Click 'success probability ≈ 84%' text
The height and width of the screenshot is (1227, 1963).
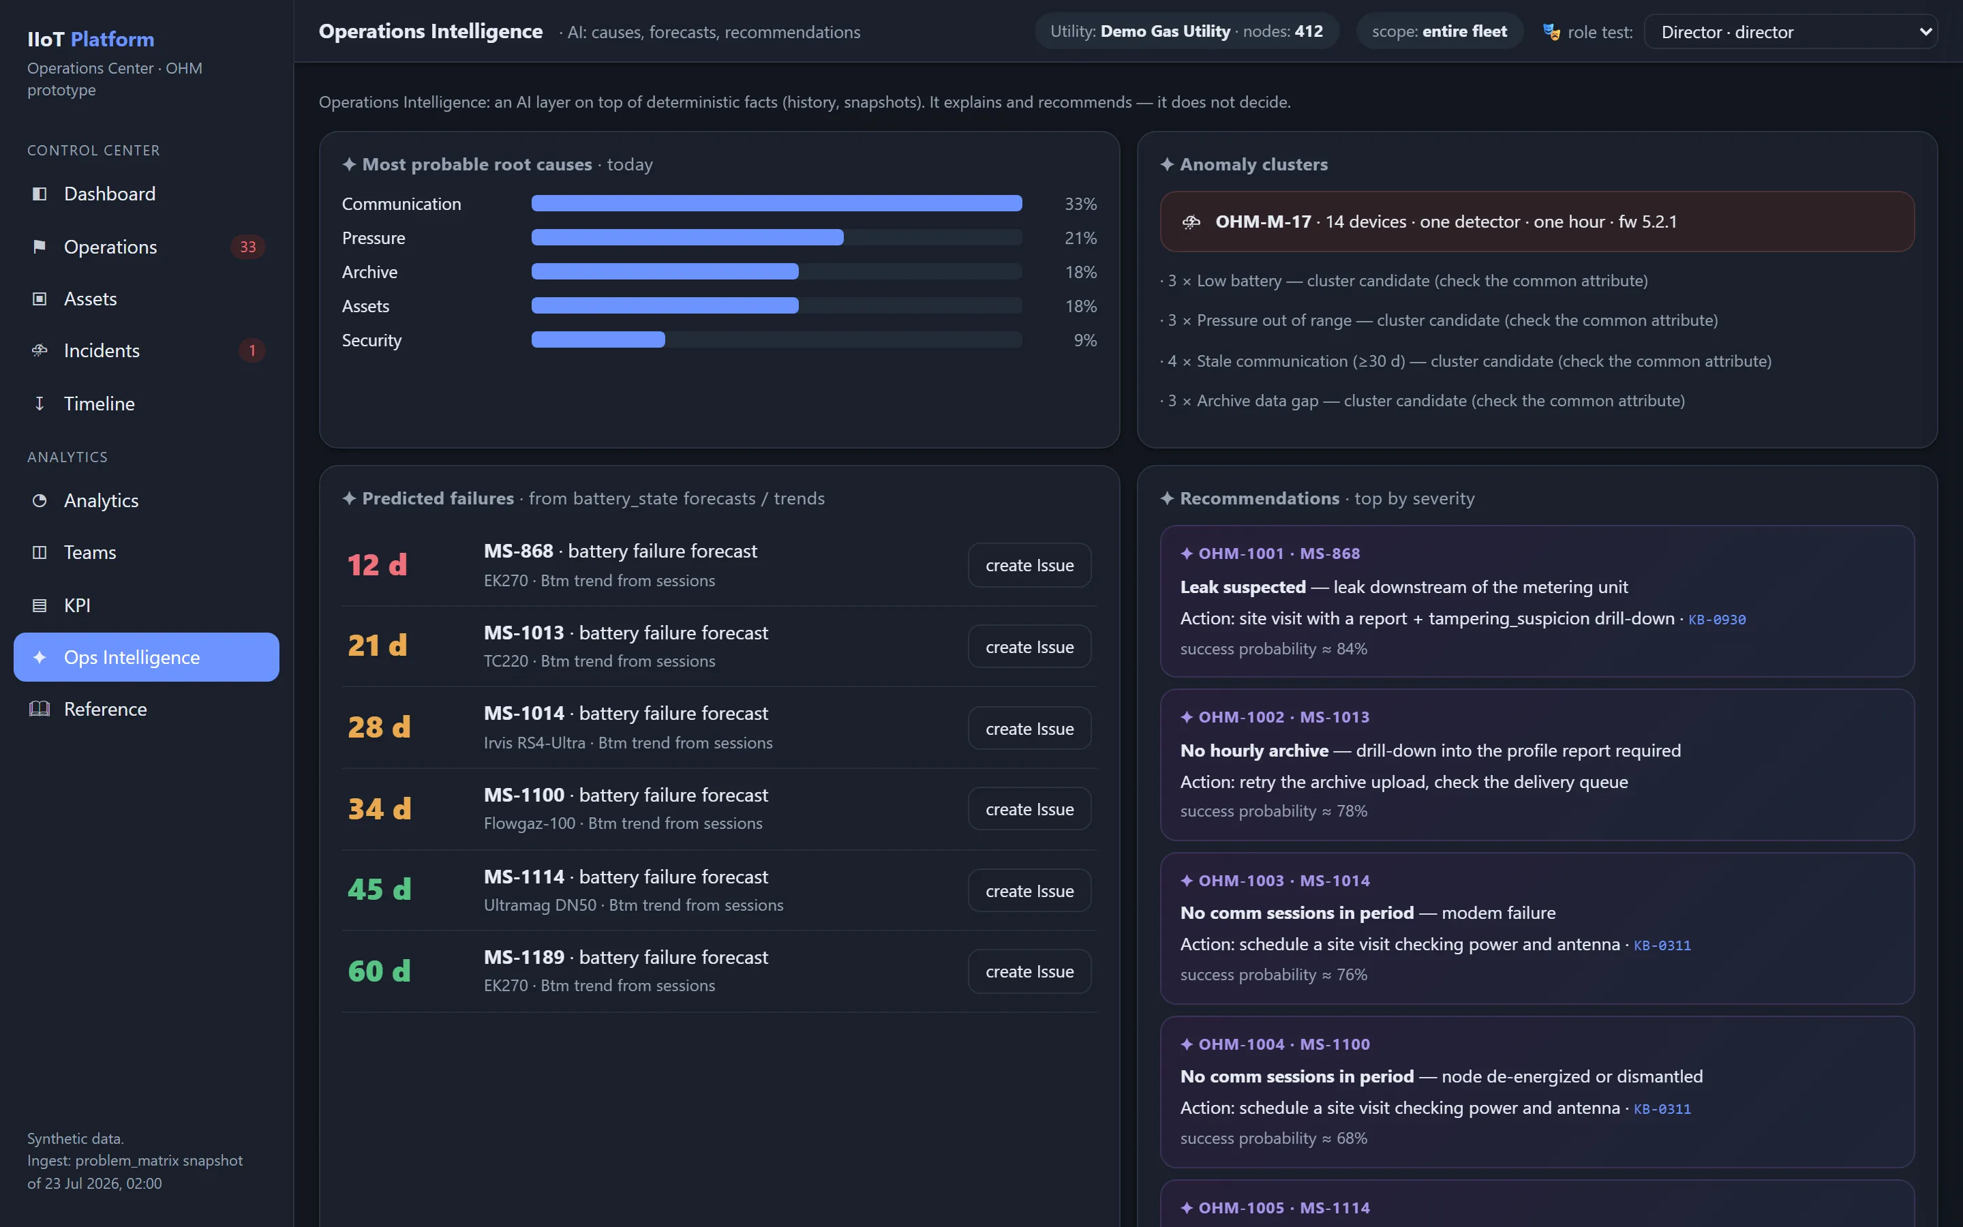point(1273,649)
